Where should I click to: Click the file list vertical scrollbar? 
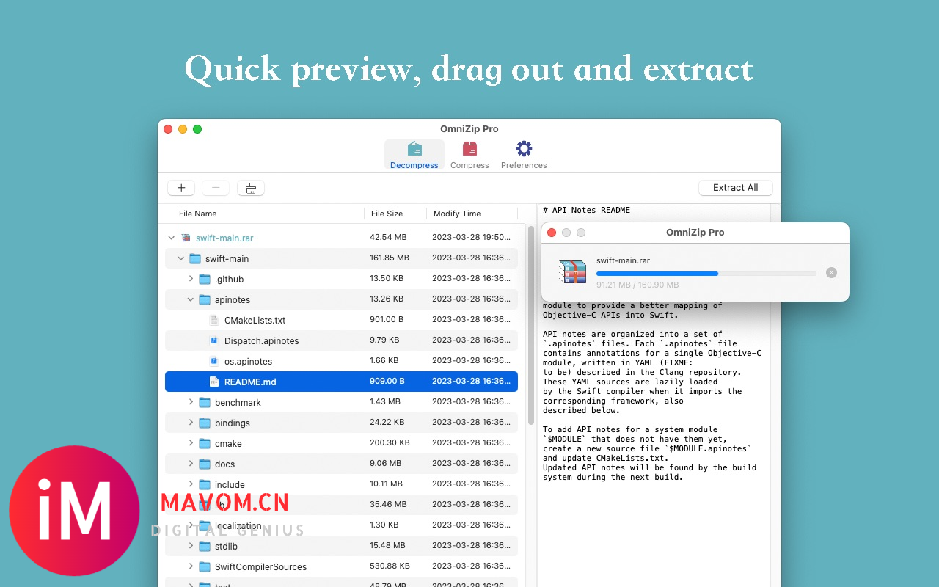pyautogui.click(x=531, y=326)
